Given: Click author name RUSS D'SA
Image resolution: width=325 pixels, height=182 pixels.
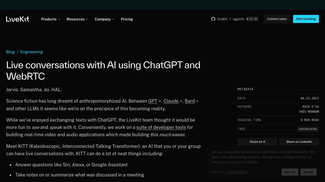Looking at the screenshot, I should 311,107.
